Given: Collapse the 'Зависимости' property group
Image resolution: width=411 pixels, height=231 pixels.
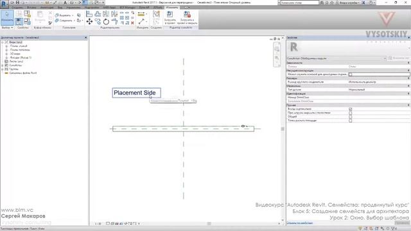Looking at the screenshot, I should tap(408, 63).
